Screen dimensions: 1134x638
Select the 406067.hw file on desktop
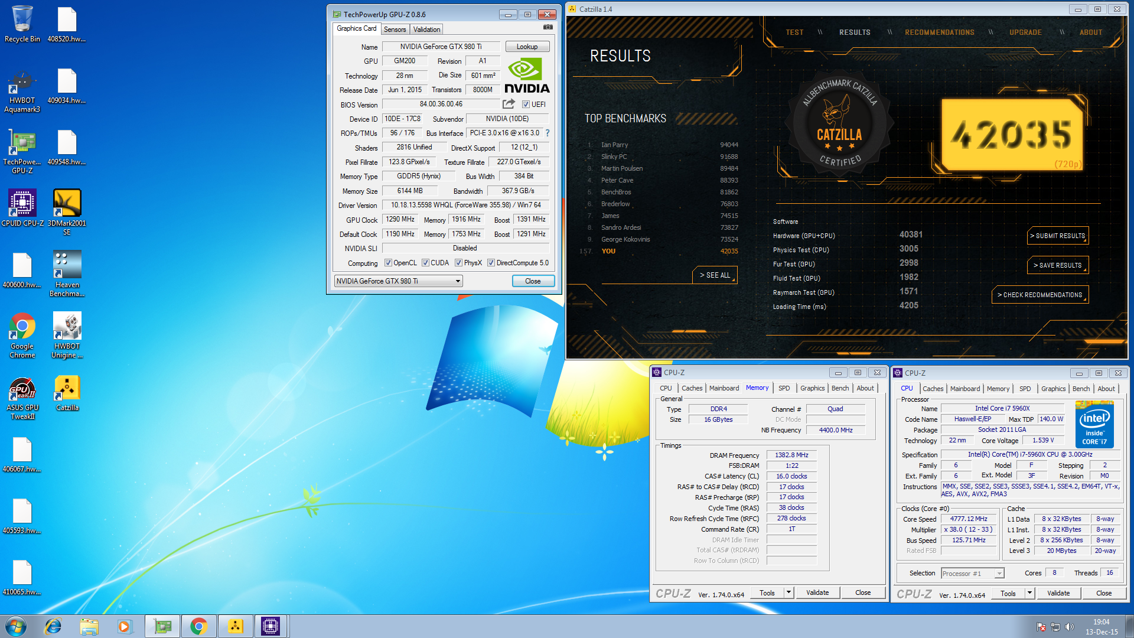pyautogui.click(x=22, y=454)
